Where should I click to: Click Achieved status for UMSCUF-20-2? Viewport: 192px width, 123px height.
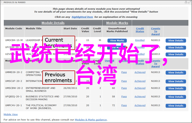pos(140,81)
